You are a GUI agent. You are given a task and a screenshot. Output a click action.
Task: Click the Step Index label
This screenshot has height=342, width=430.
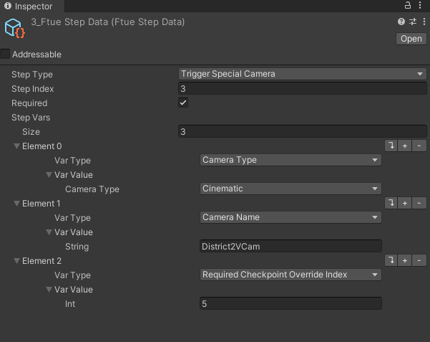coord(33,89)
